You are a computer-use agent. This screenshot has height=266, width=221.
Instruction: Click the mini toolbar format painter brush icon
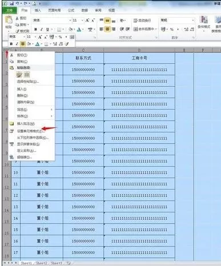coord(66,44)
